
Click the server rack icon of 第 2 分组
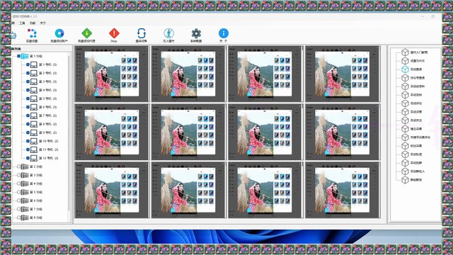(x=25, y=166)
